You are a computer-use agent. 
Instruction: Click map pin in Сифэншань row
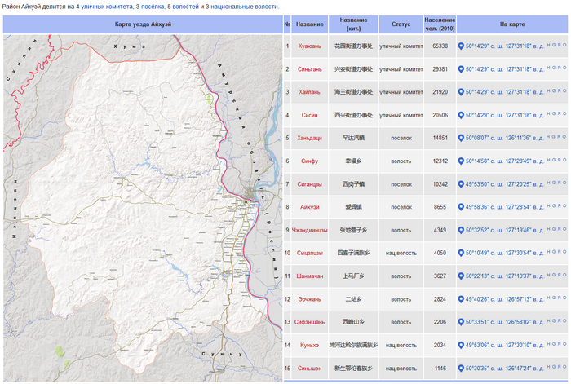[x=461, y=322]
